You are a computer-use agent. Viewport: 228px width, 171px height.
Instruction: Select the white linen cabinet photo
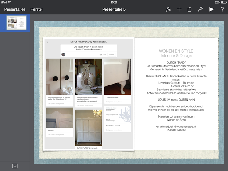coord(89,127)
